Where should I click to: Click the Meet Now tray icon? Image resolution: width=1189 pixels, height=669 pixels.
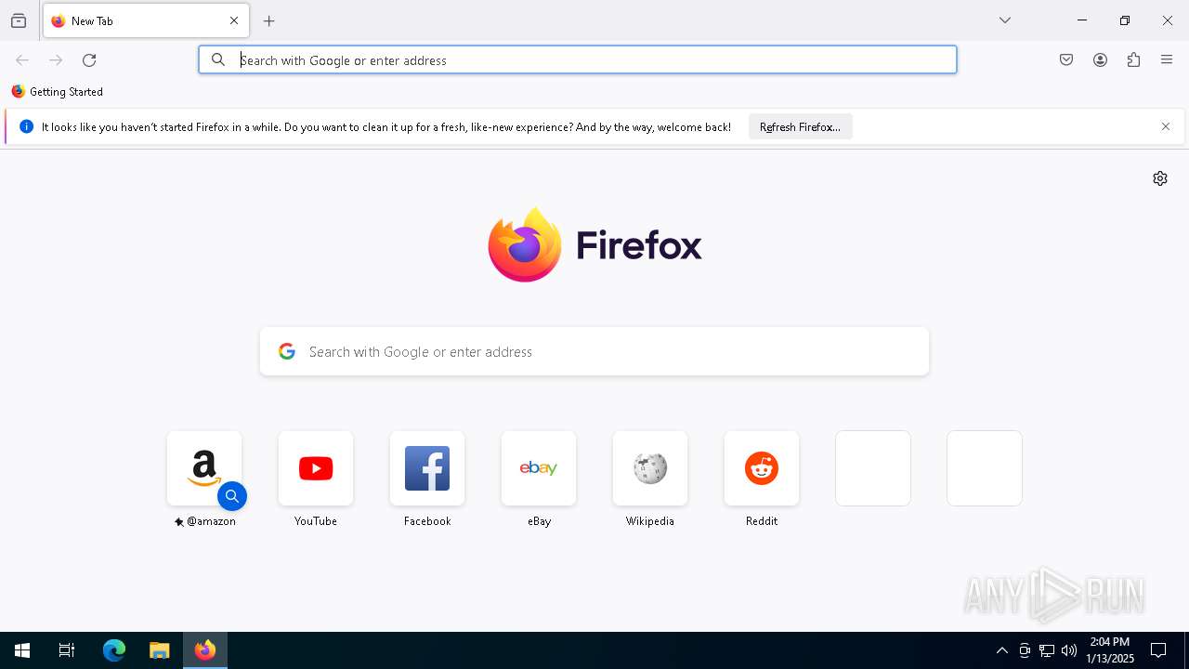click(x=1025, y=650)
